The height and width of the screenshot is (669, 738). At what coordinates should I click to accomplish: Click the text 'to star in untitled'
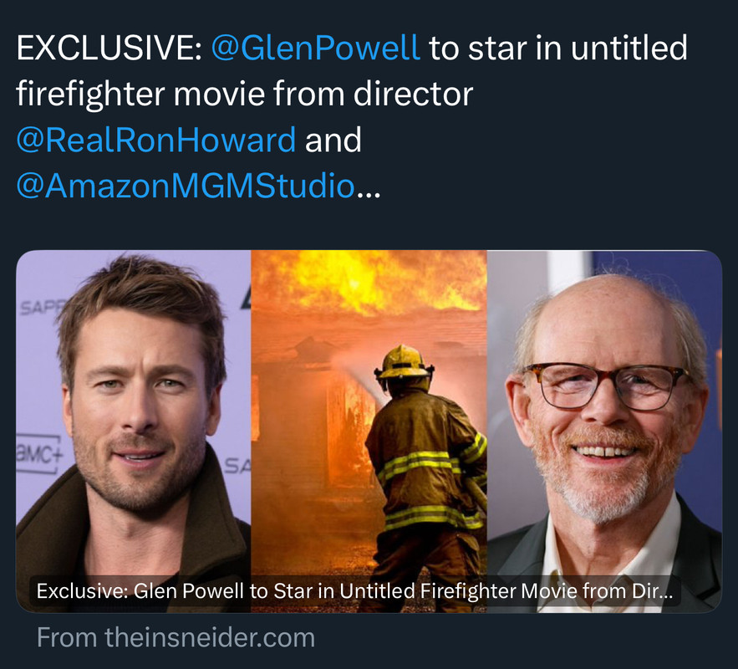[557, 48]
